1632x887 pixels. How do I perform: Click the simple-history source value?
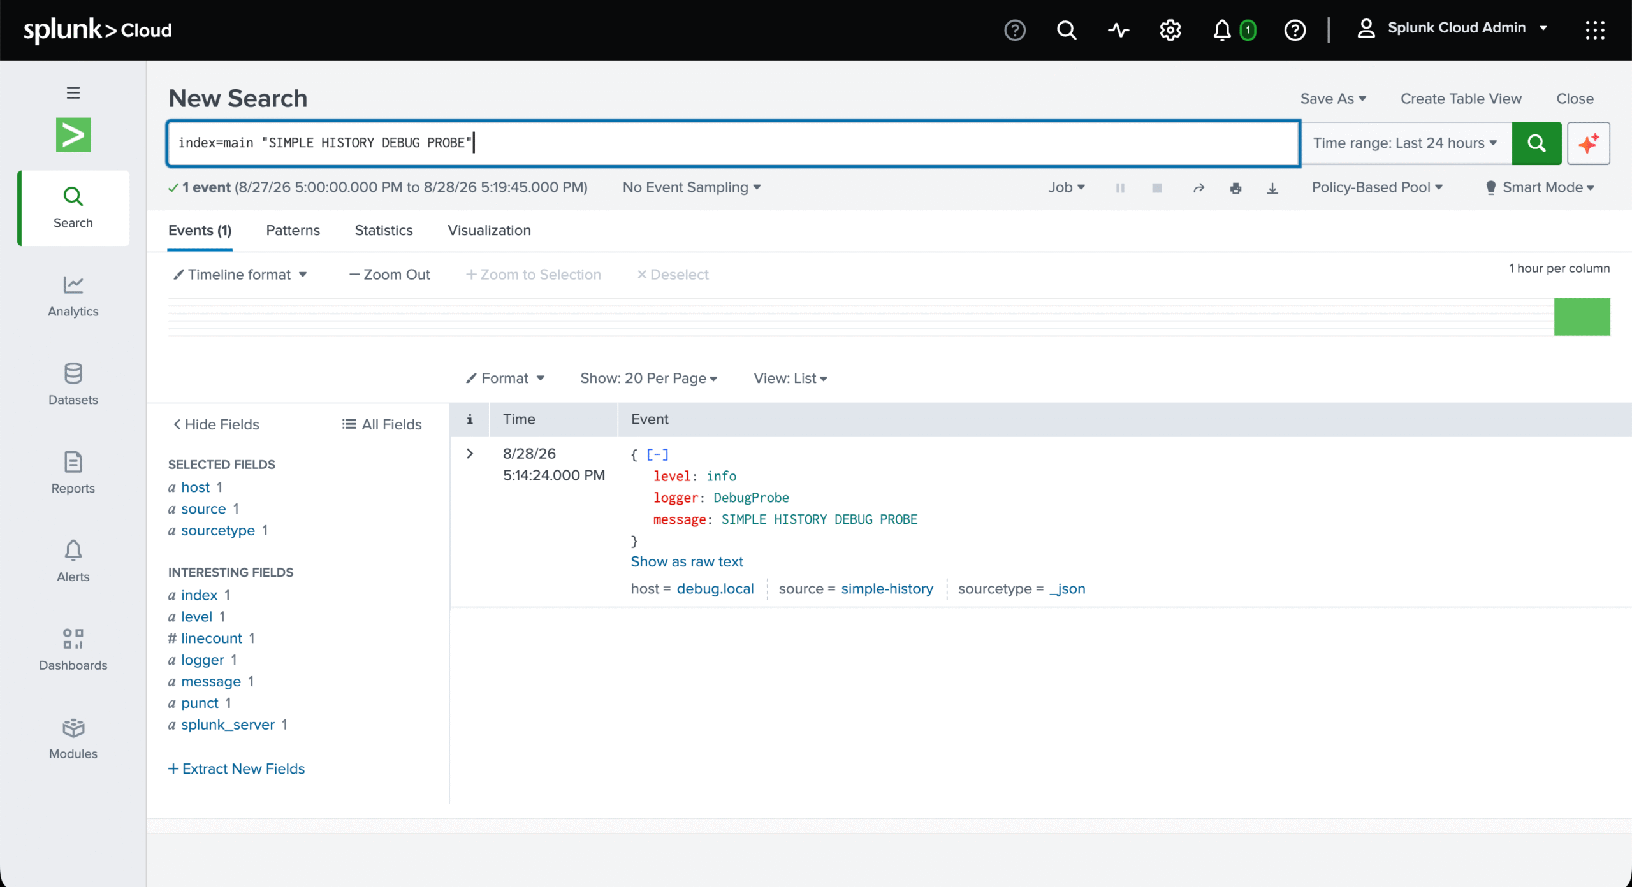pyautogui.click(x=887, y=589)
